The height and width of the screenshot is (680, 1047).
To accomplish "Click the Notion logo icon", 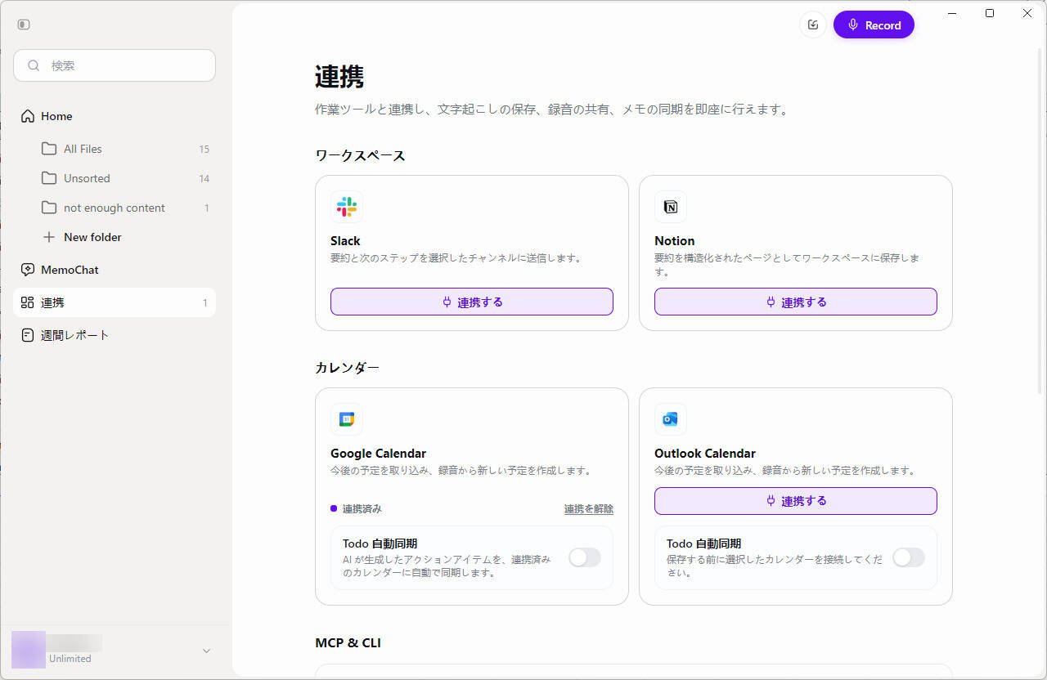I will pos(671,207).
